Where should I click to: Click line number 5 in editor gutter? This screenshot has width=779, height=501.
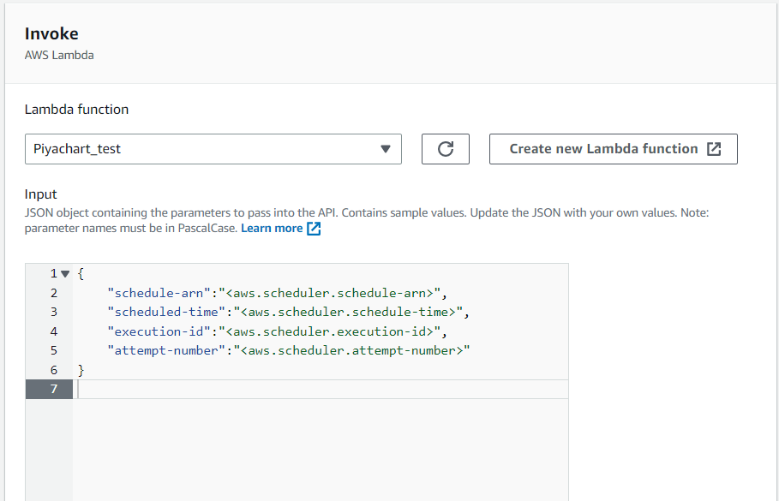click(x=53, y=350)
